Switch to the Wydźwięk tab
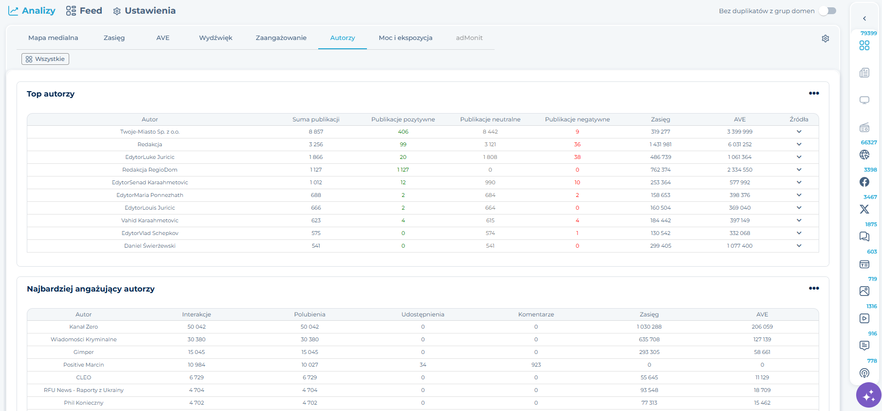Screen dimensions: 882x411 pos(215,38)
